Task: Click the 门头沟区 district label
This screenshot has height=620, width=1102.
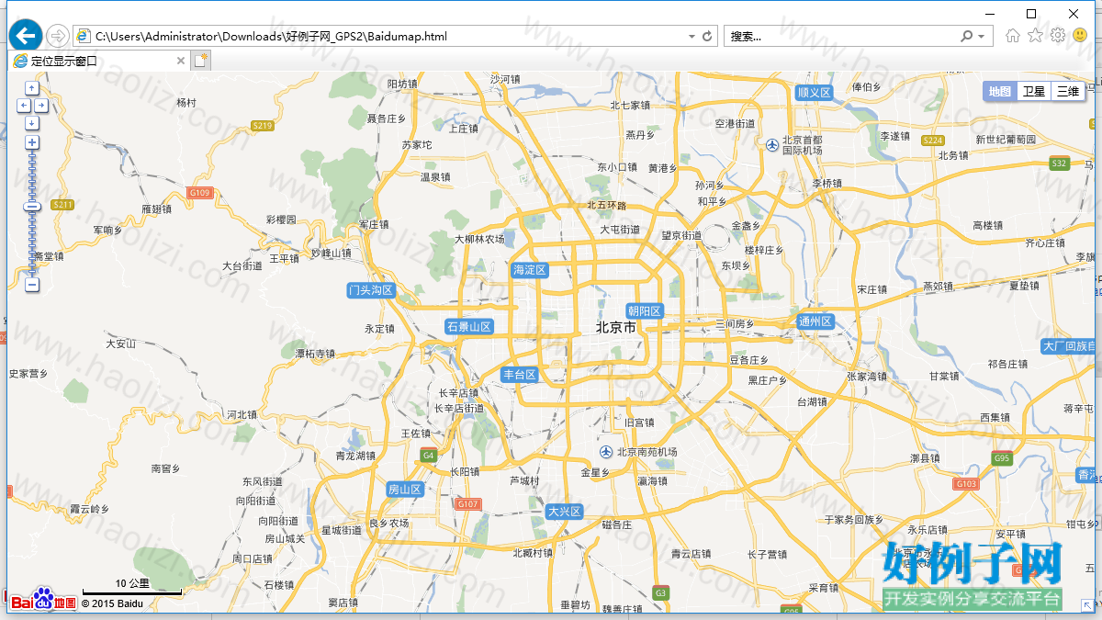Action: pos(371,290)
